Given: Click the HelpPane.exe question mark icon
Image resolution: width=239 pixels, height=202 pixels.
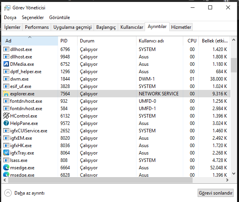Looking at the screenshot, I should (6, 123).
